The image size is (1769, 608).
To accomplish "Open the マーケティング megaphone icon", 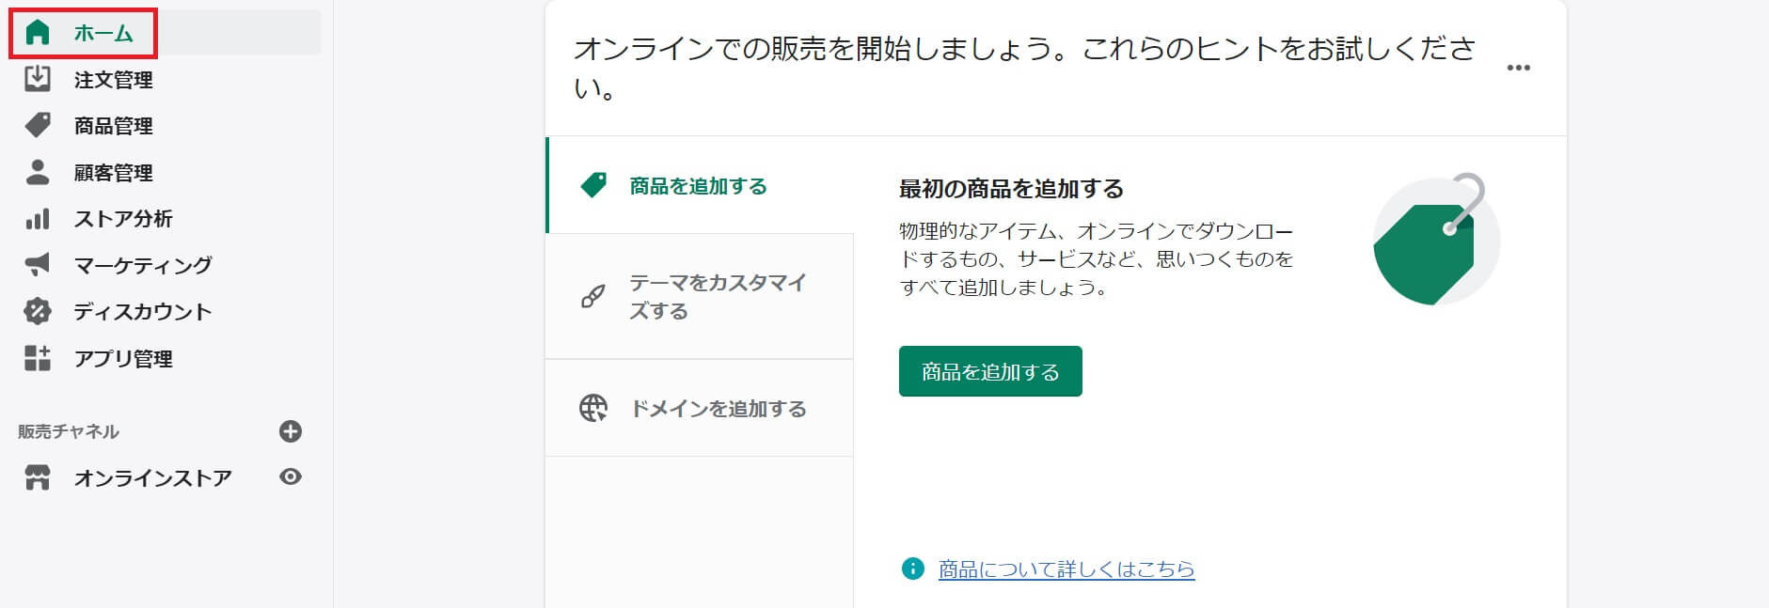I will point(38,265).
